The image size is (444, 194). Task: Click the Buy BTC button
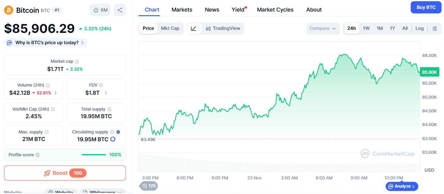[426, 7]
